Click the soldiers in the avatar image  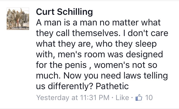click(x=17, y=18)
